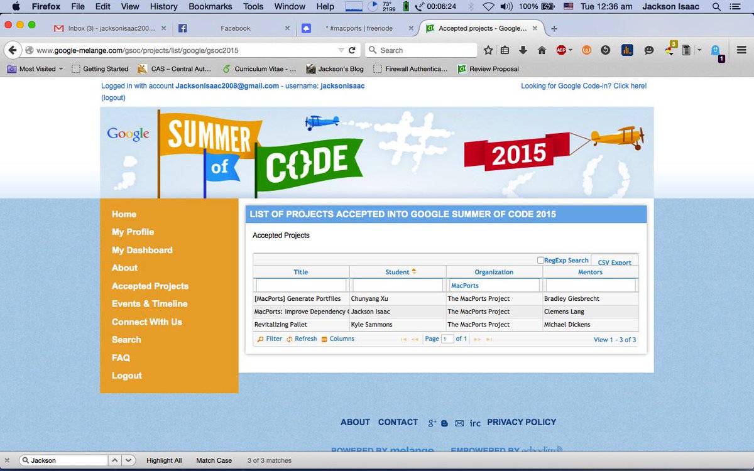Open the History menu
This screenshot has width=754, height=471.
point(163,6)
